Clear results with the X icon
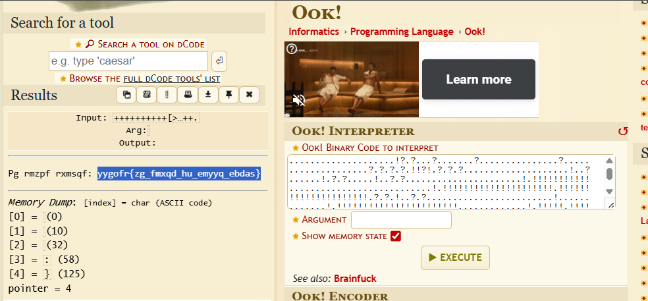648x301 pixels. 249,95
